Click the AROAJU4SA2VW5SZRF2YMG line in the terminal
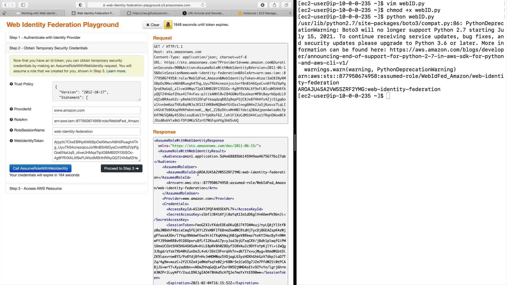Image resolution: width=507 pixels, height=285 pixels. [369, 89]
